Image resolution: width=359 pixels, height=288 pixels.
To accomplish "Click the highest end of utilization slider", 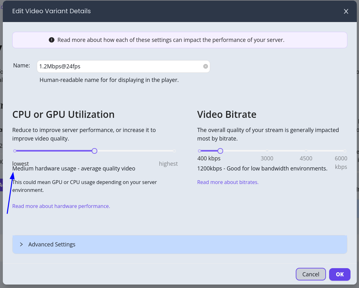I will [x=174, y=151].
